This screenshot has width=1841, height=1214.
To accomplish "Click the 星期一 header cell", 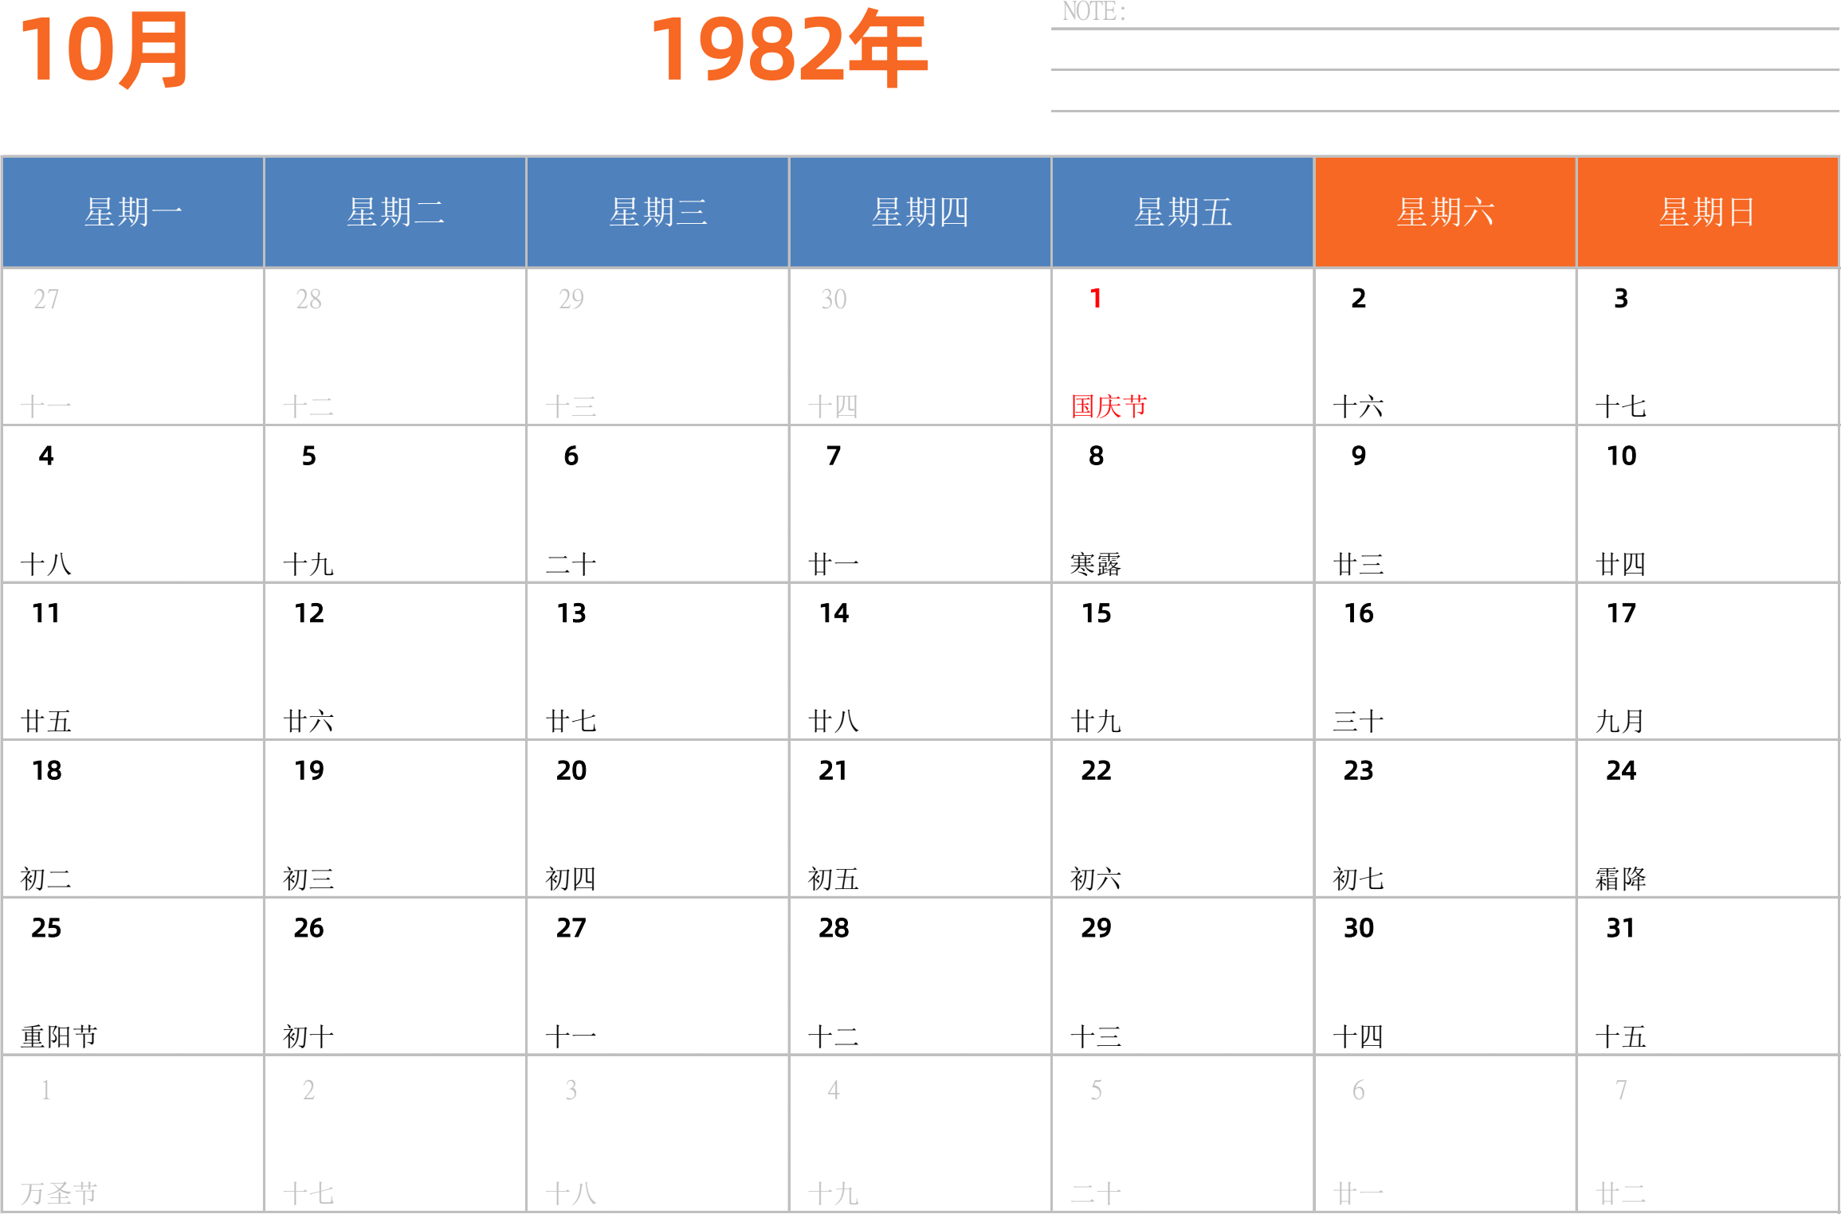I will [x=133, y=213].
